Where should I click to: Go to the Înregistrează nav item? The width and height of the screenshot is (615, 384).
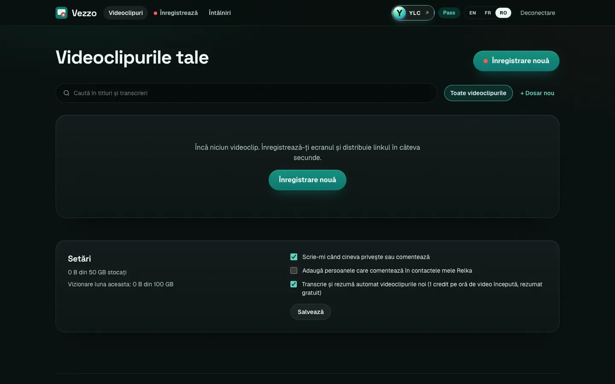[x=176, y=13]
